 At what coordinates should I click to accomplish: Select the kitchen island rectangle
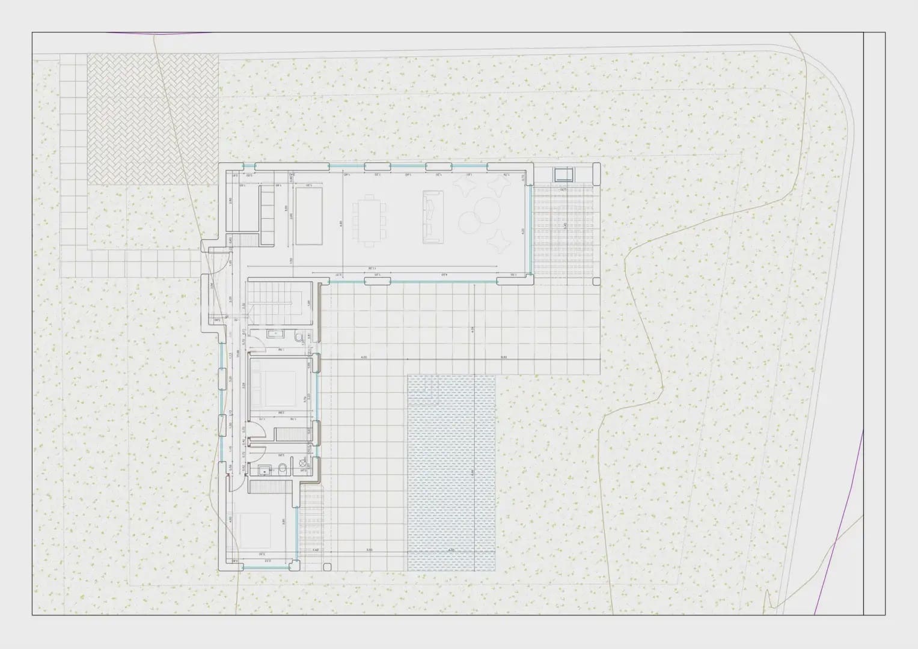pos(308,216)
